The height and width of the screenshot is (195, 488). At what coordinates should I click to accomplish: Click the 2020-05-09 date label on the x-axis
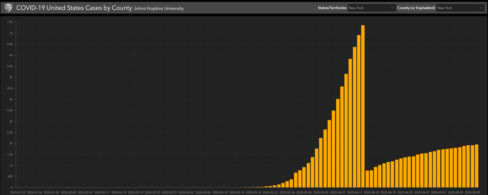click(x=472, y=192)
